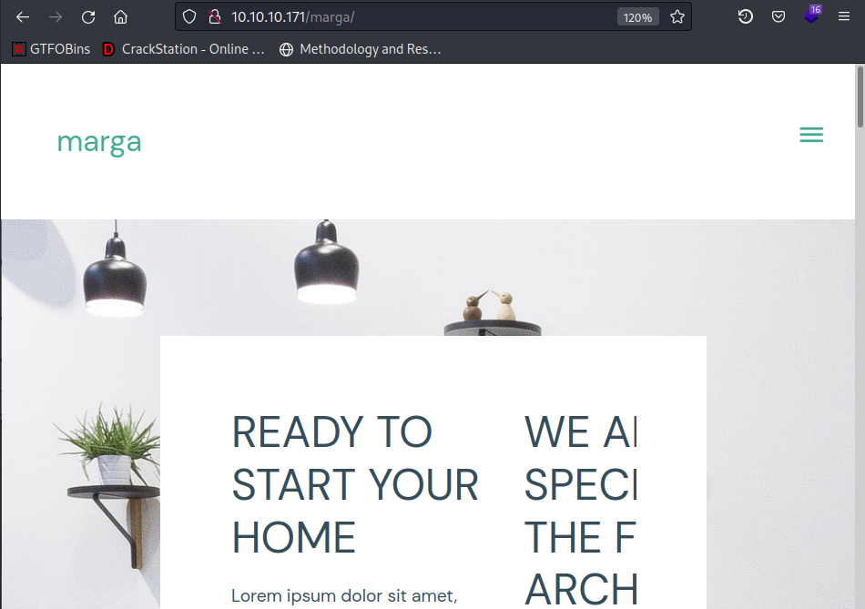
Task: Open Methodology and Res… bookmark
Action: pyautogui.click(x=361, y=49)
